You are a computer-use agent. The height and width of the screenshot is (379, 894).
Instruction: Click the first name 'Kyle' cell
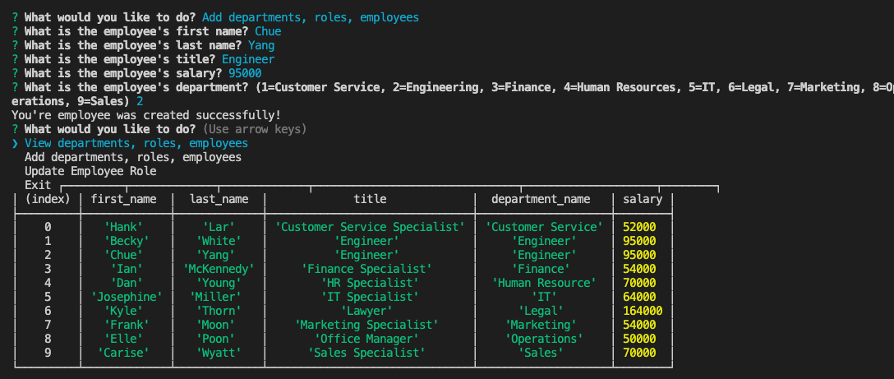coord(124,311)
